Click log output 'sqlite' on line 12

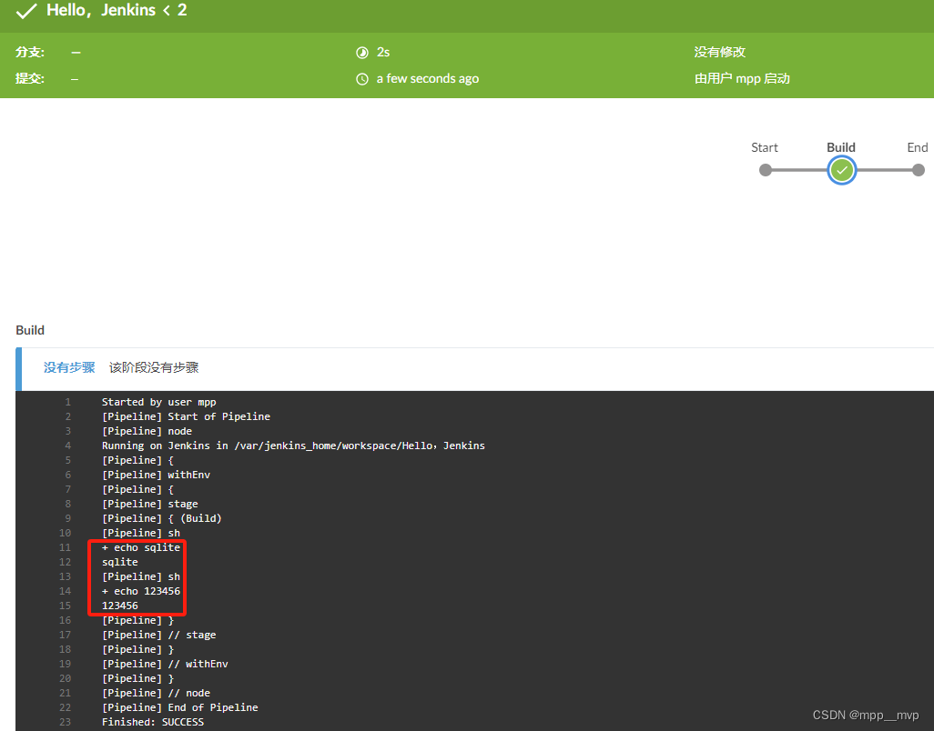[x=120, y=562]
